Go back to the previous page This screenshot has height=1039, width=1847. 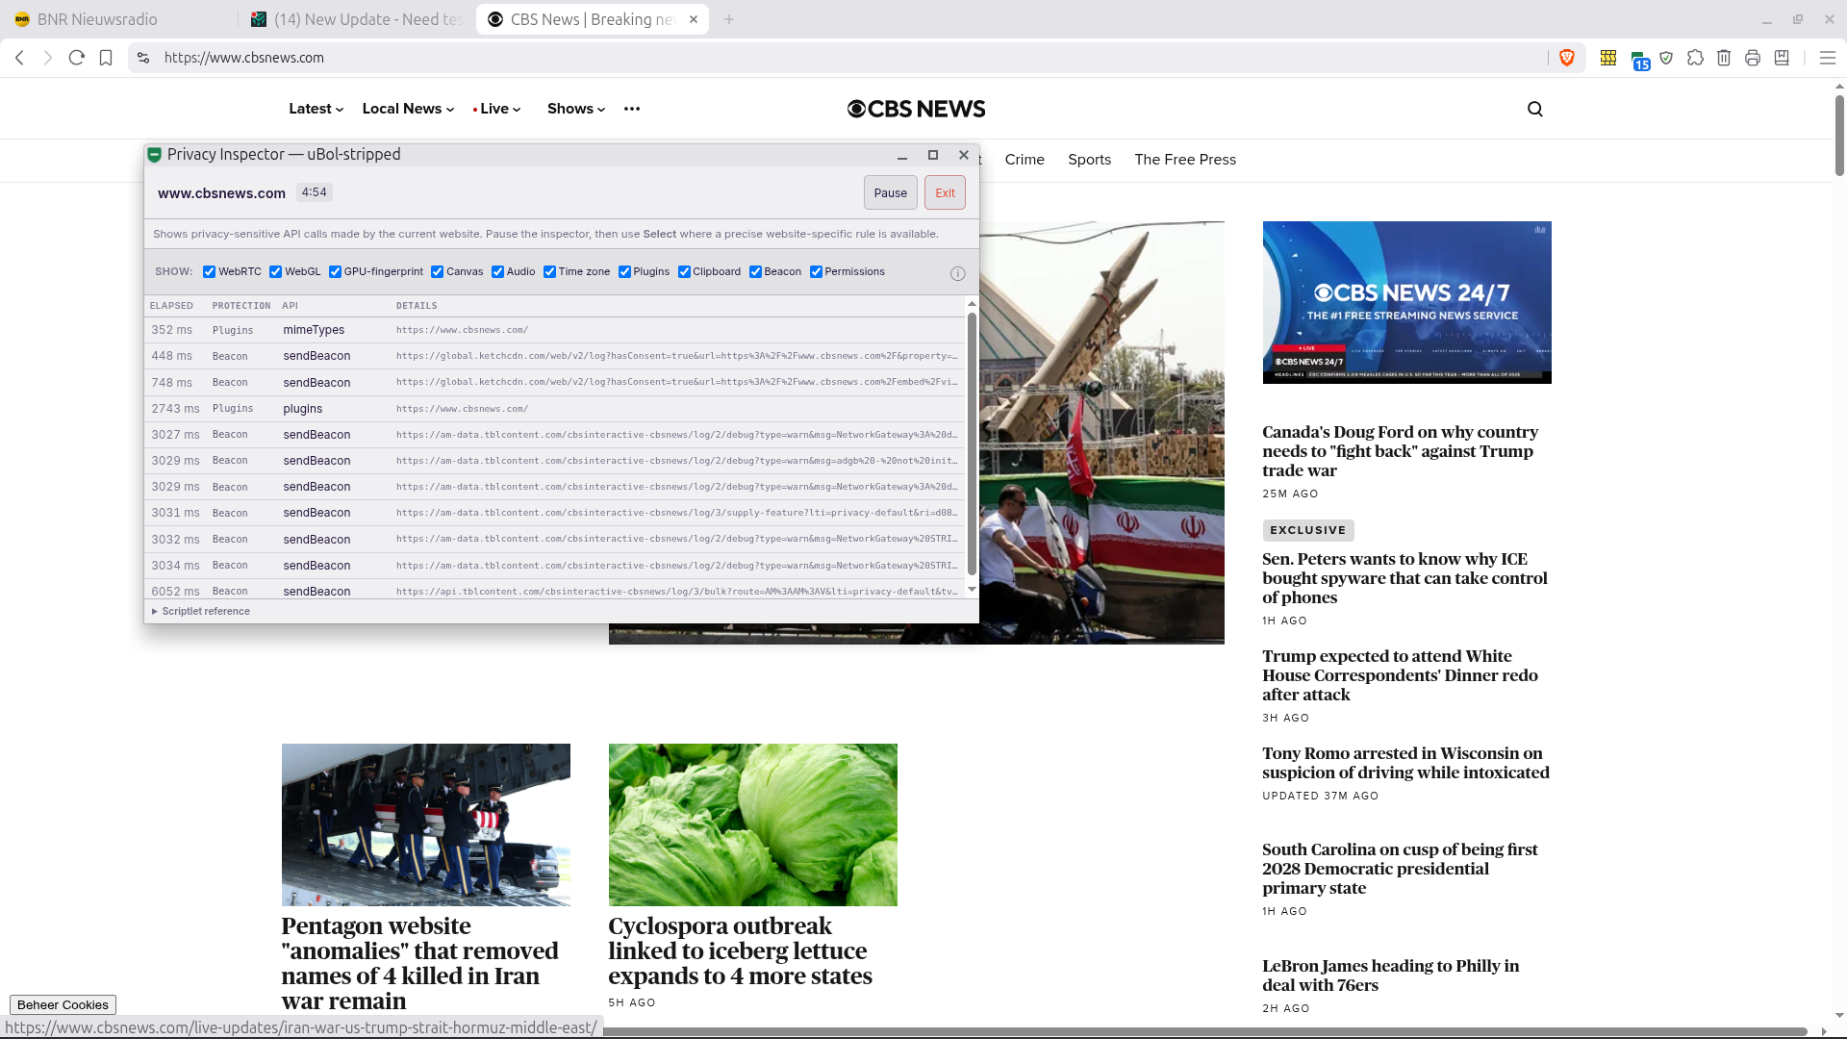(19, 58)
